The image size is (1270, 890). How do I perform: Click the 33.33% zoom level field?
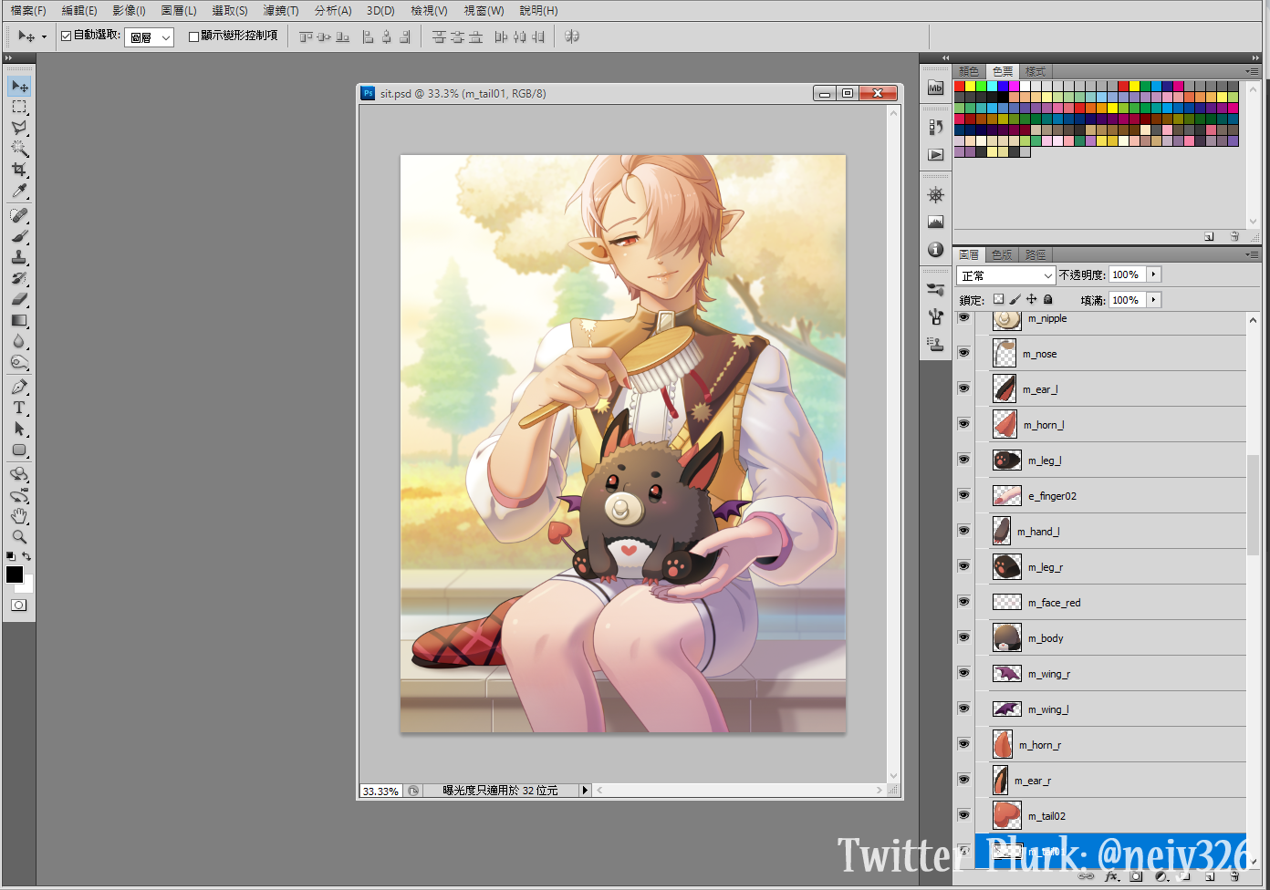[380, 791]
